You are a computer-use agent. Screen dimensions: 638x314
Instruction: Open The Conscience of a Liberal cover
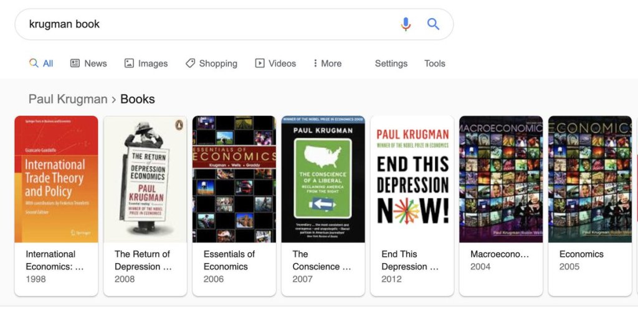323,179
